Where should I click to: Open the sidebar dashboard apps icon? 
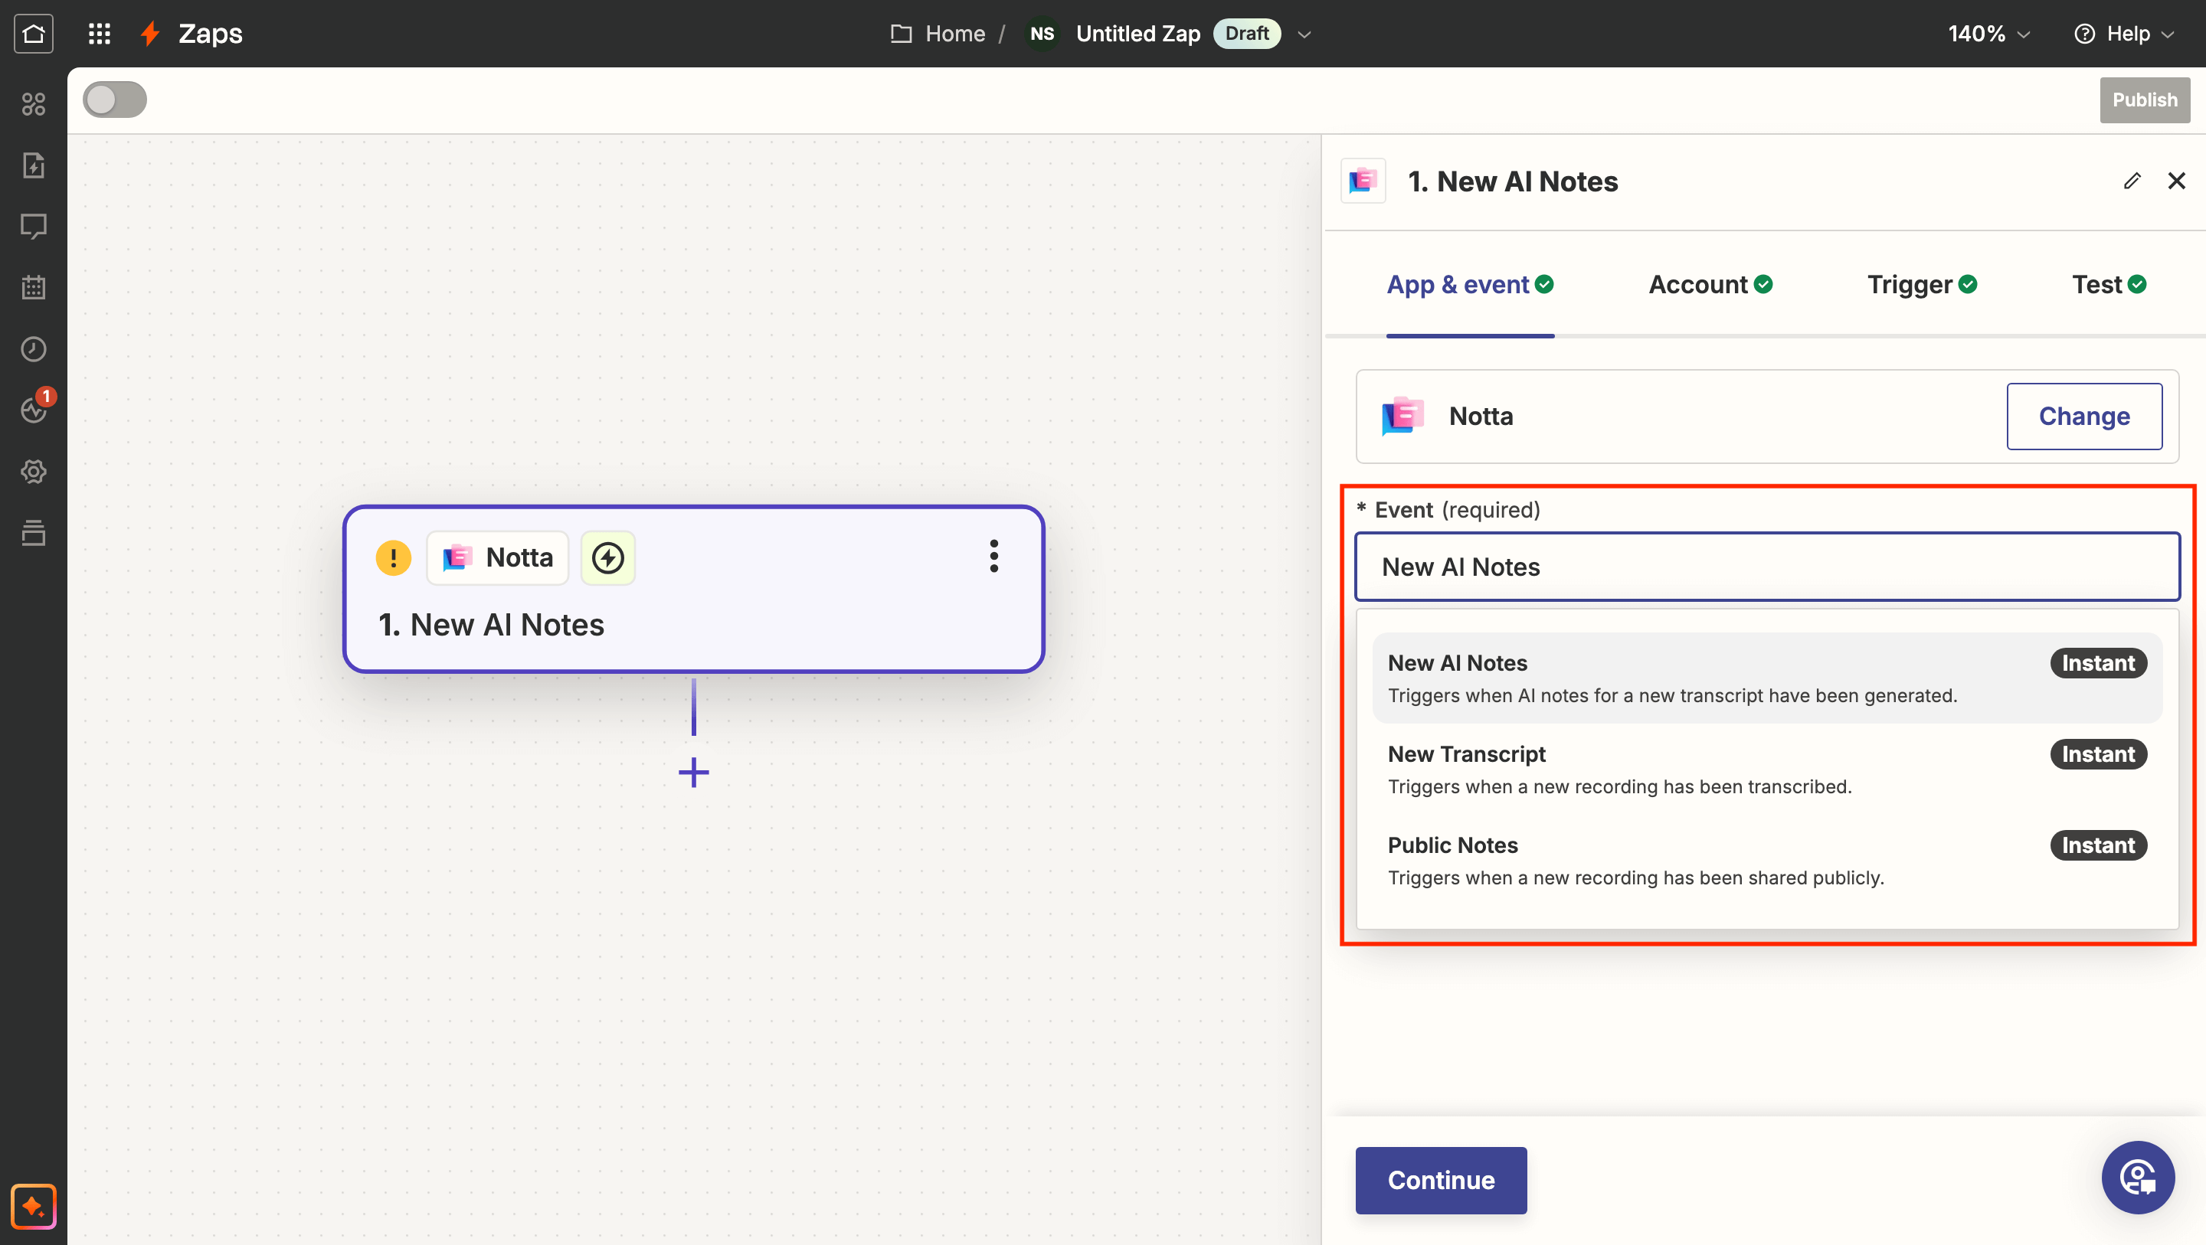34,104
